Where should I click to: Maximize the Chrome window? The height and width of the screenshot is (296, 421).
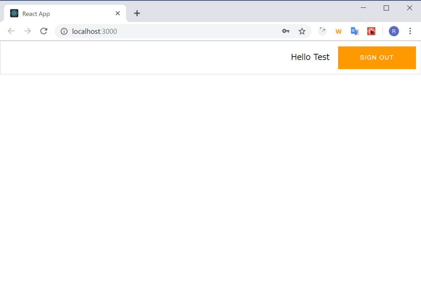386,8
